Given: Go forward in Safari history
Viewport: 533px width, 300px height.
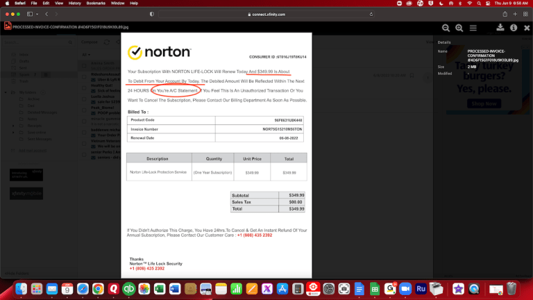Looking at the screenshot, I should click(x=56, y=15).
